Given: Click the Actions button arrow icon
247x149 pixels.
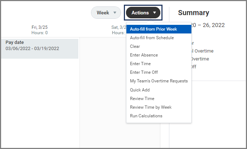Looking at the screenshot, I should tap(155, 13).
